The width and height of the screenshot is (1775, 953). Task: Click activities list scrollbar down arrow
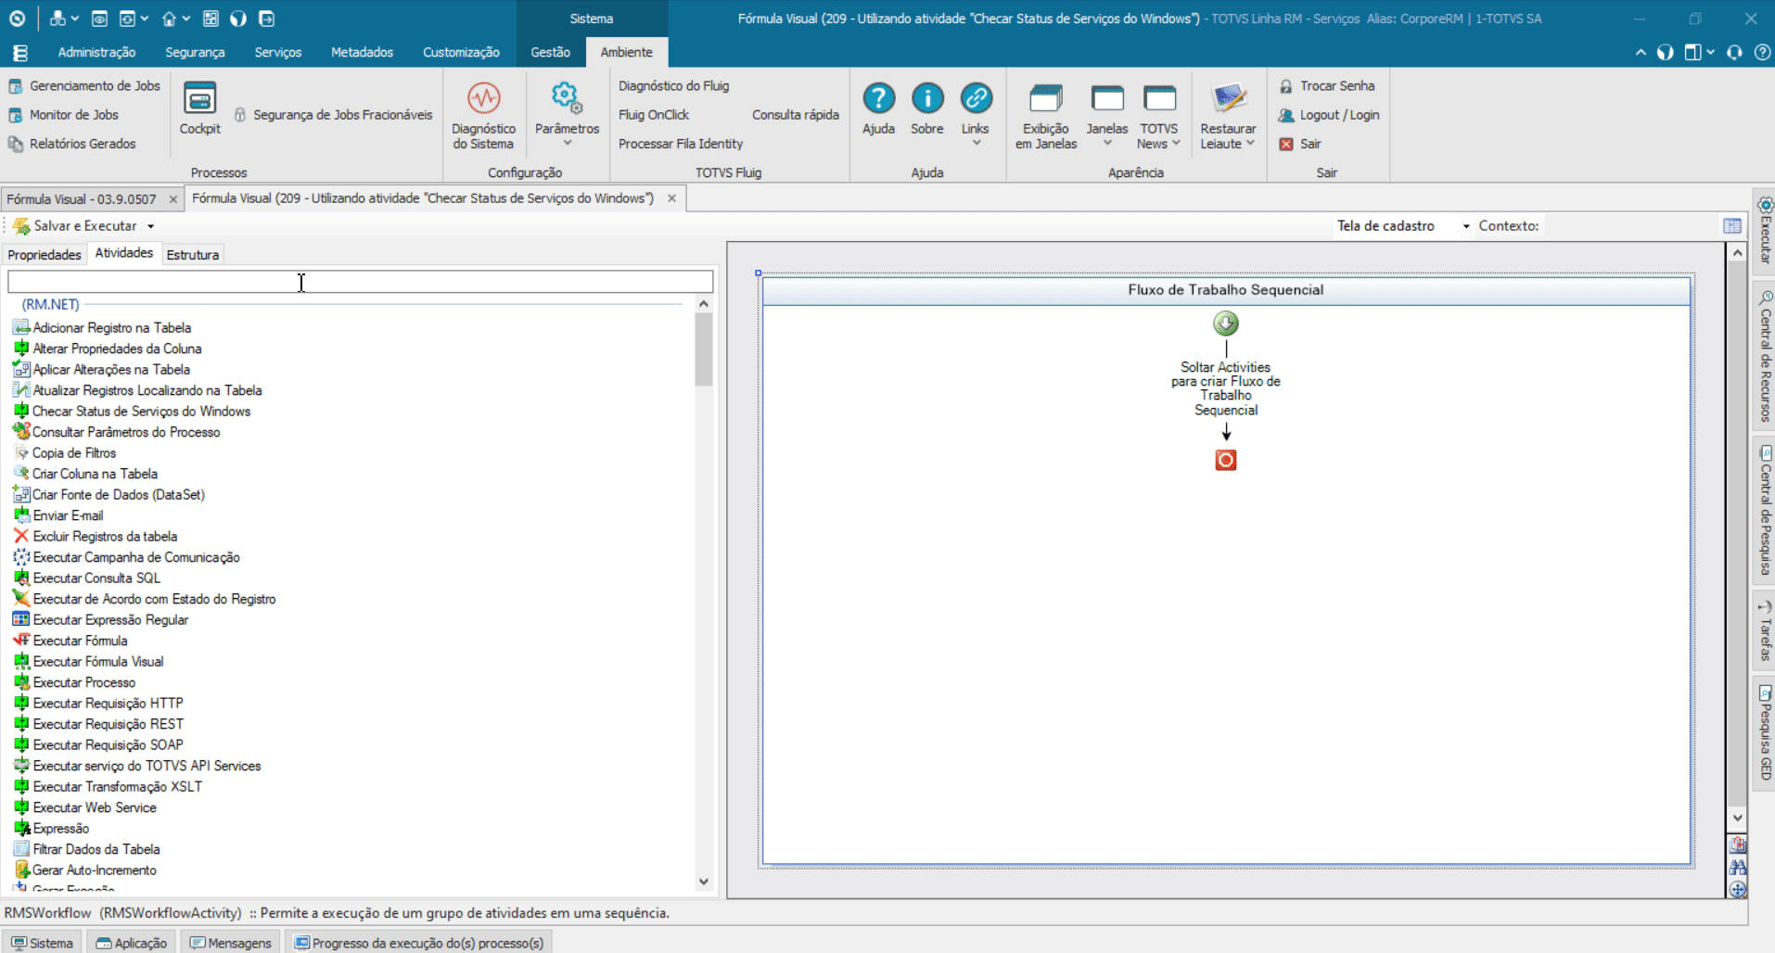tap(704, 882)
